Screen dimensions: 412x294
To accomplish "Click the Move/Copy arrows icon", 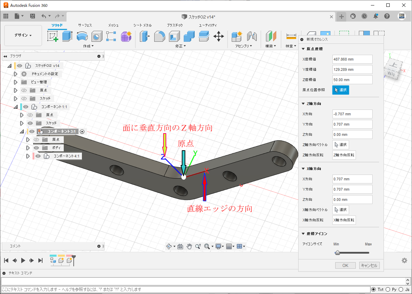I will pos(218,36).
